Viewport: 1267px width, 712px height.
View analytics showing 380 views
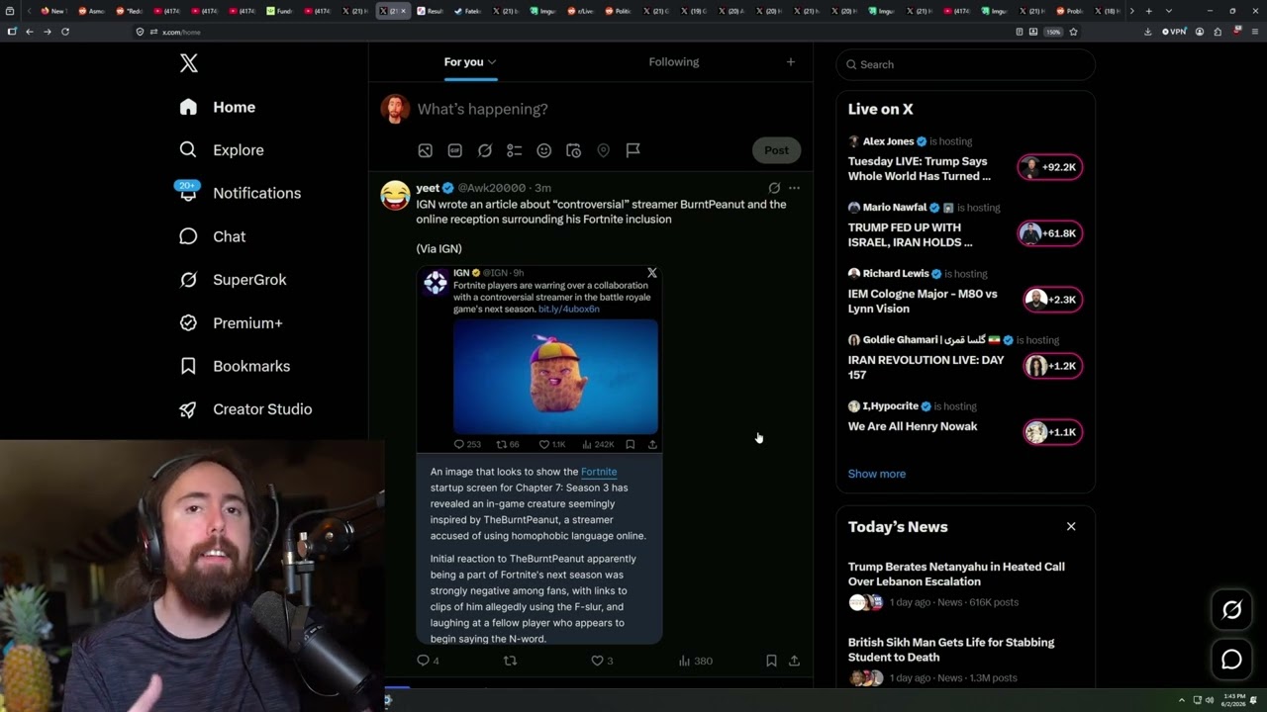695,661
